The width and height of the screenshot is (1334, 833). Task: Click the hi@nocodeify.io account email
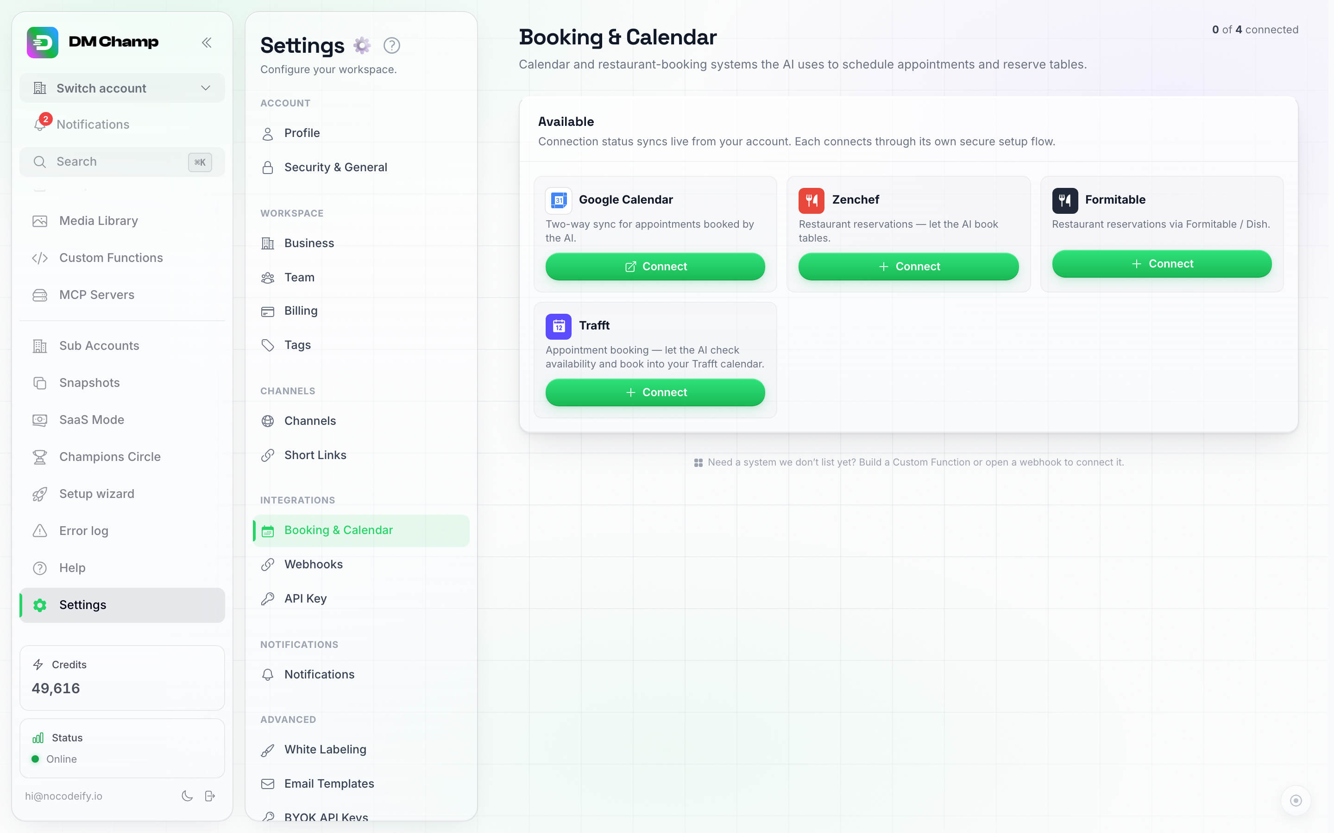[x=63, y=796]
